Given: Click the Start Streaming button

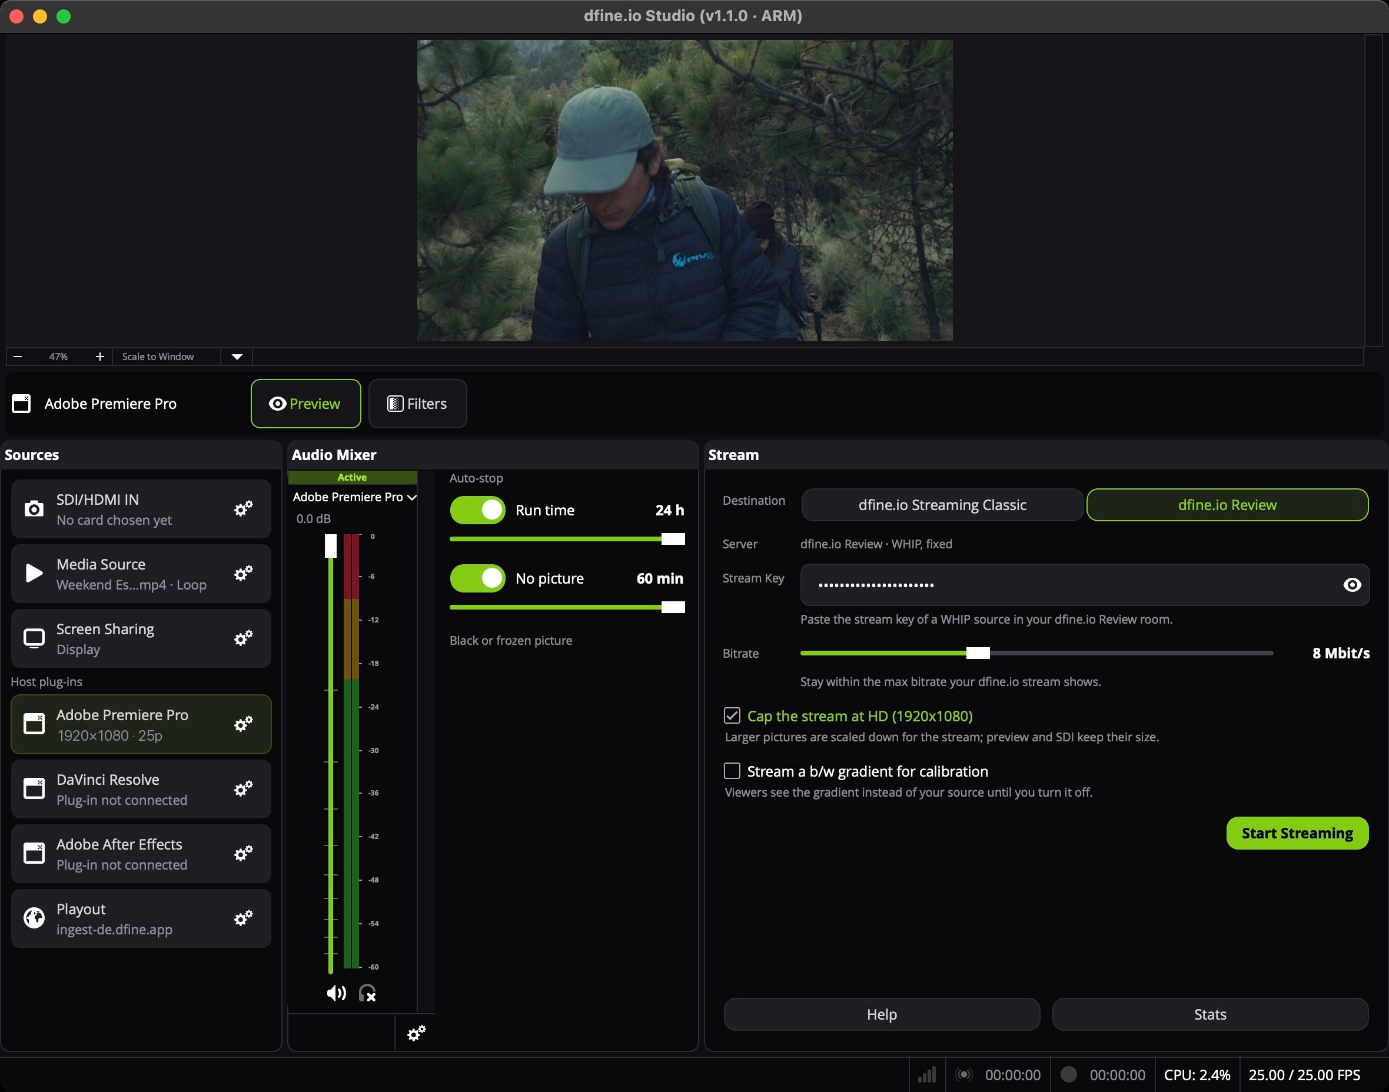Looking at the screenshot, I should [x=1298, y=833].
